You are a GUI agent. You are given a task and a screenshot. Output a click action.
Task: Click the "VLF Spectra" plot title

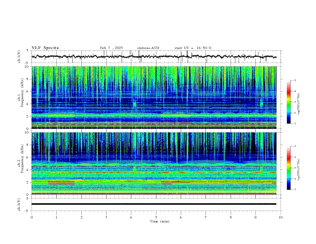(45, 48)
